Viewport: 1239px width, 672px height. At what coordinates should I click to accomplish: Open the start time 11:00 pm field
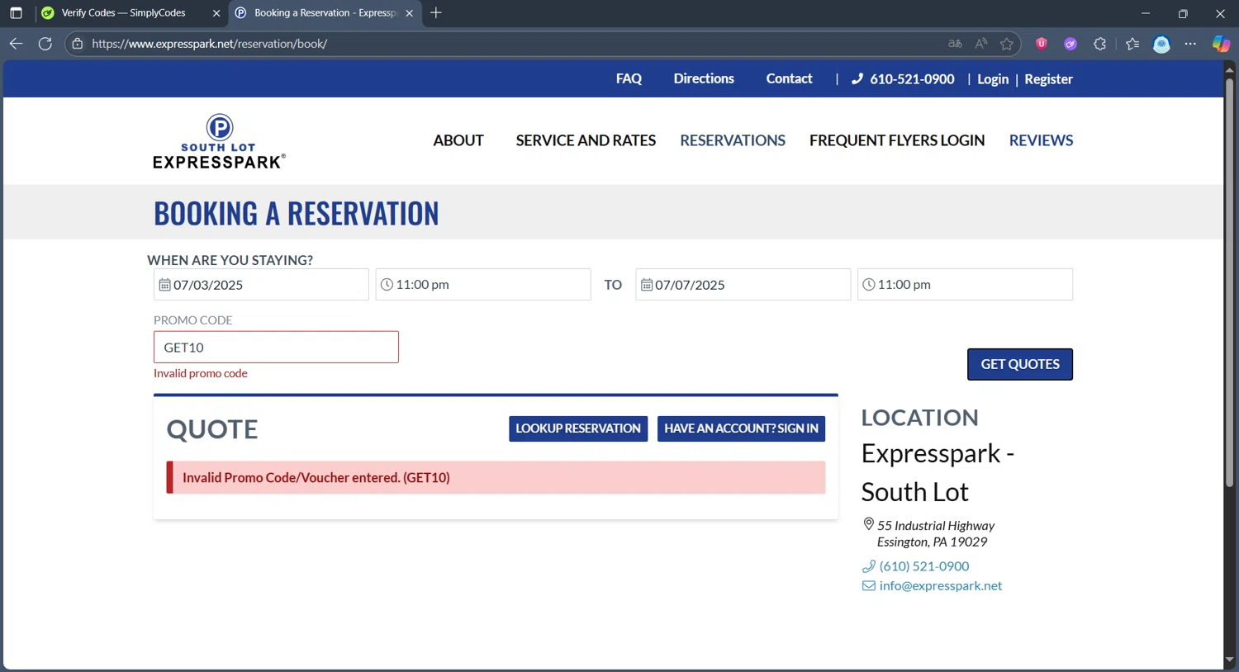pyautogui.click(x=483, y=285)
